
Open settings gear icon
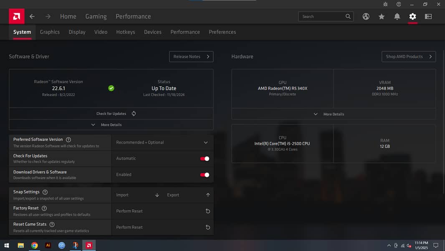tap(412, 16)
